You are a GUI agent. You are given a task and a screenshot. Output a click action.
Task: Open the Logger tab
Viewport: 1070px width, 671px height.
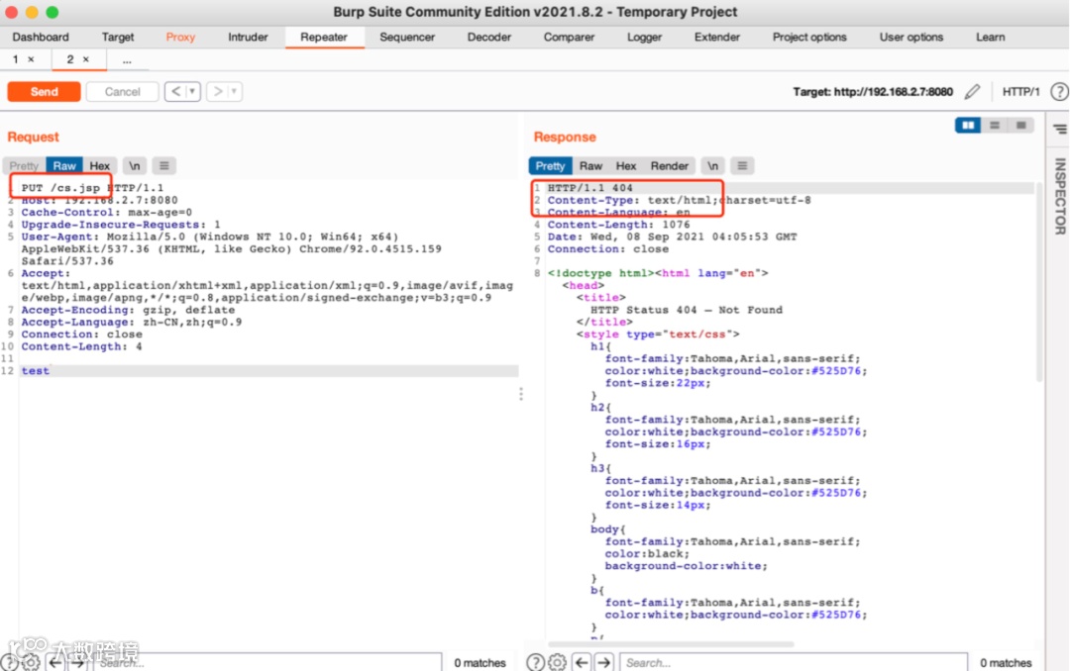pyautogui.click(x=644, y=37)
